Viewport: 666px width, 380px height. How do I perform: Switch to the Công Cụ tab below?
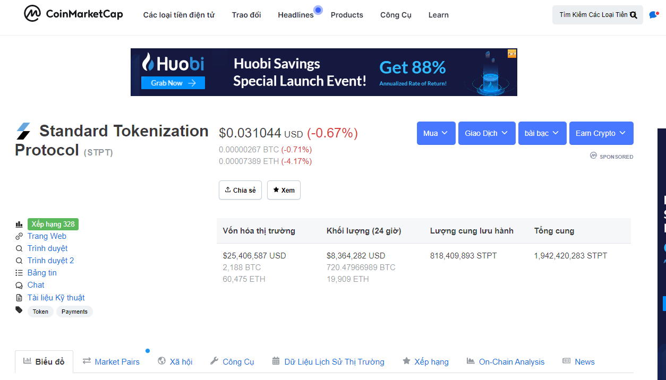coord(232,361)
